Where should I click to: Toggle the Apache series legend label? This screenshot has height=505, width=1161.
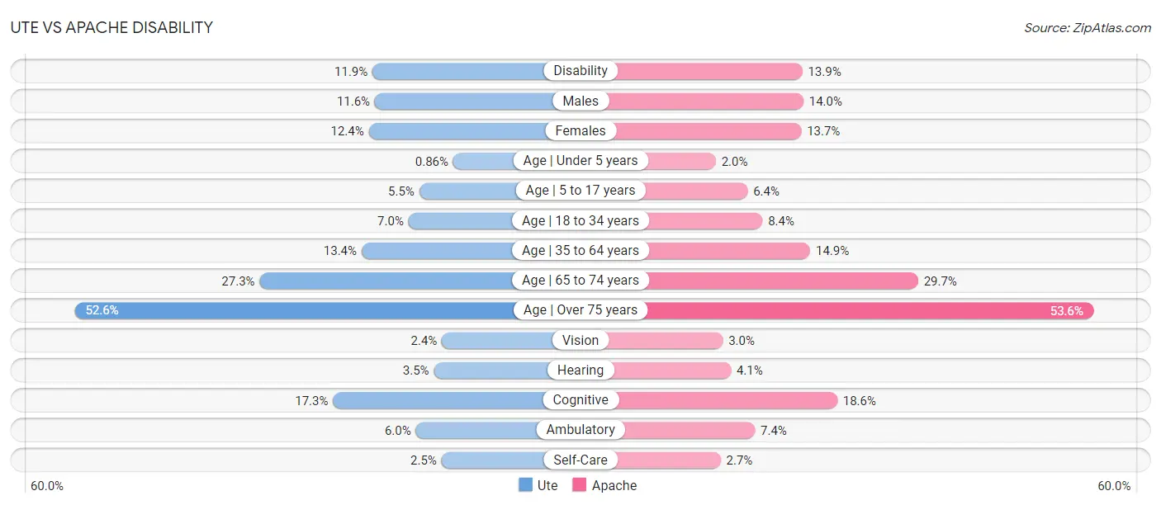click(x=614, y=485)
